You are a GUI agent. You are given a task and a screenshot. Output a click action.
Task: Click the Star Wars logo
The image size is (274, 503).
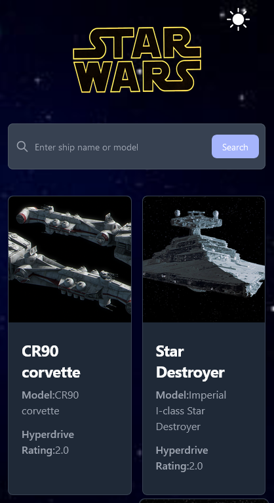tap(137, 60)
